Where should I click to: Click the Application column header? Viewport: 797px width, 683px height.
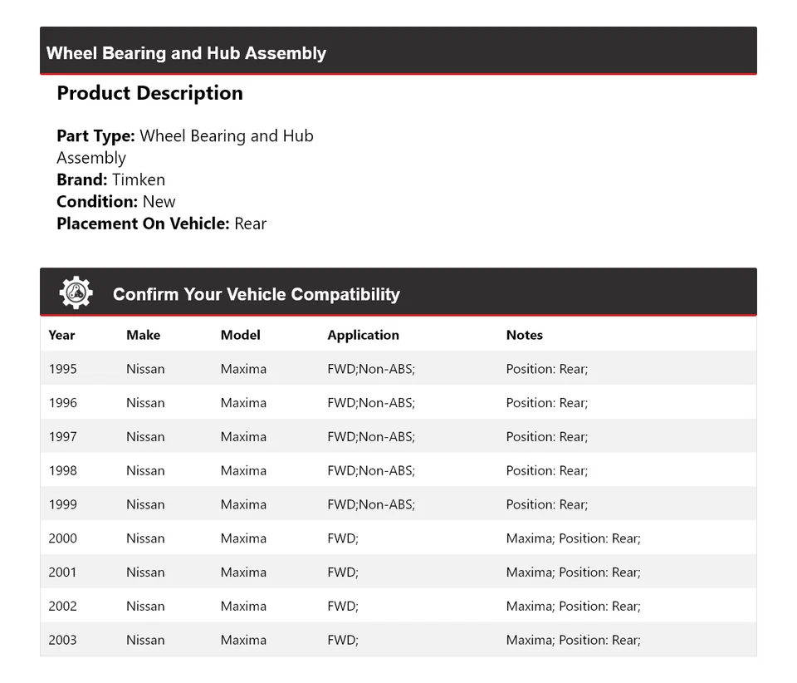tap(363, 335)
